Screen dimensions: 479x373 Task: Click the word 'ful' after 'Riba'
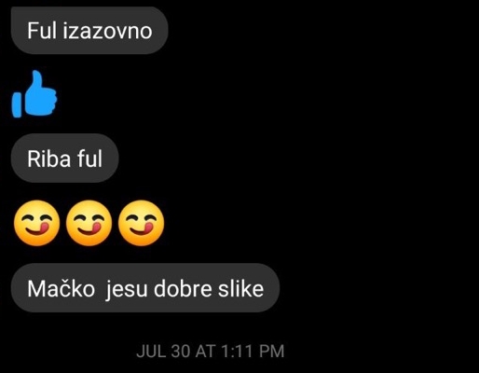(89, 159)
